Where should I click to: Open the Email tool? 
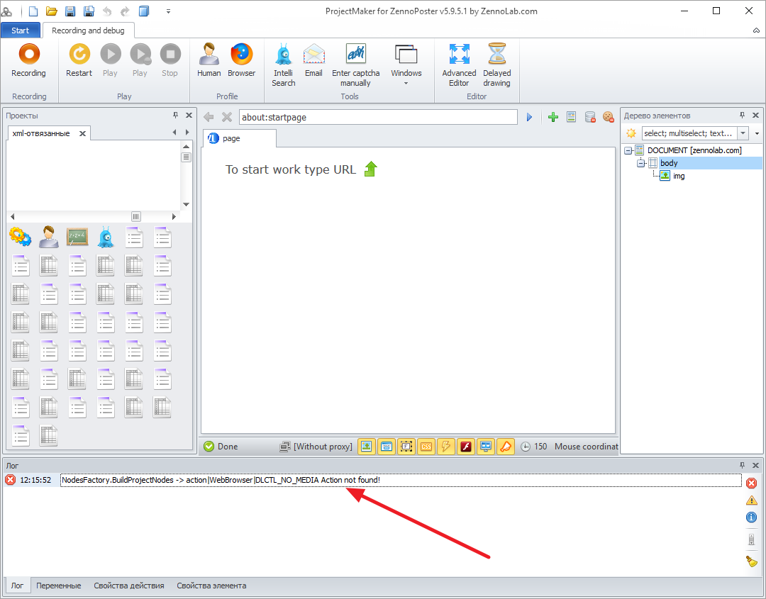pos(313,60)
